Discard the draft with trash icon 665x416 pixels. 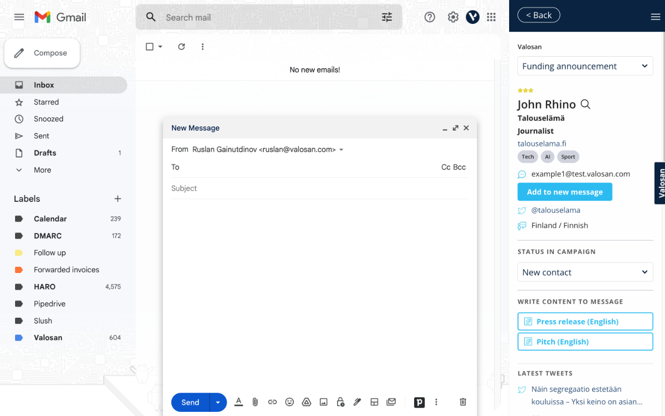463,402
